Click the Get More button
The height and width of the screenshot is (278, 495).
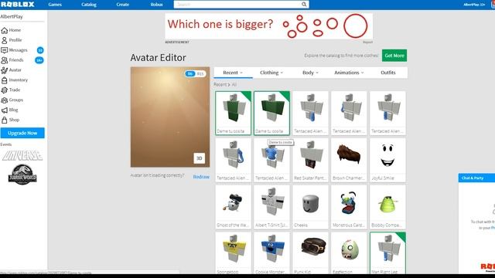pos(394,56)
